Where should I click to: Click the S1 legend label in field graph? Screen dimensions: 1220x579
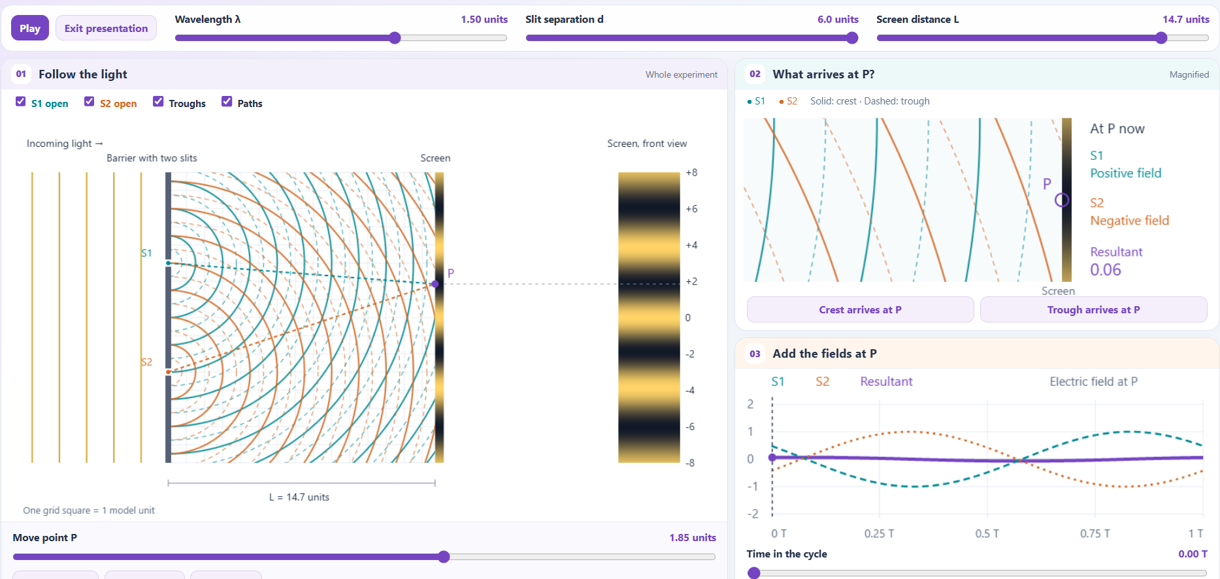point(778,382)
